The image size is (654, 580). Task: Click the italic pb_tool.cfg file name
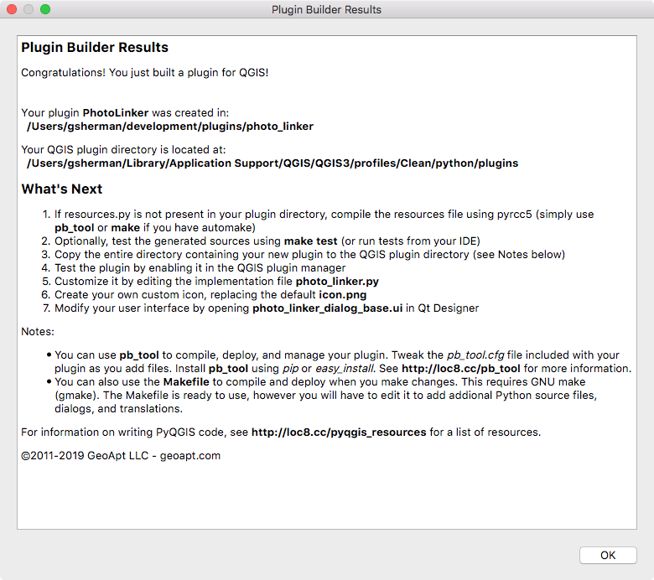tap(475, 355)
